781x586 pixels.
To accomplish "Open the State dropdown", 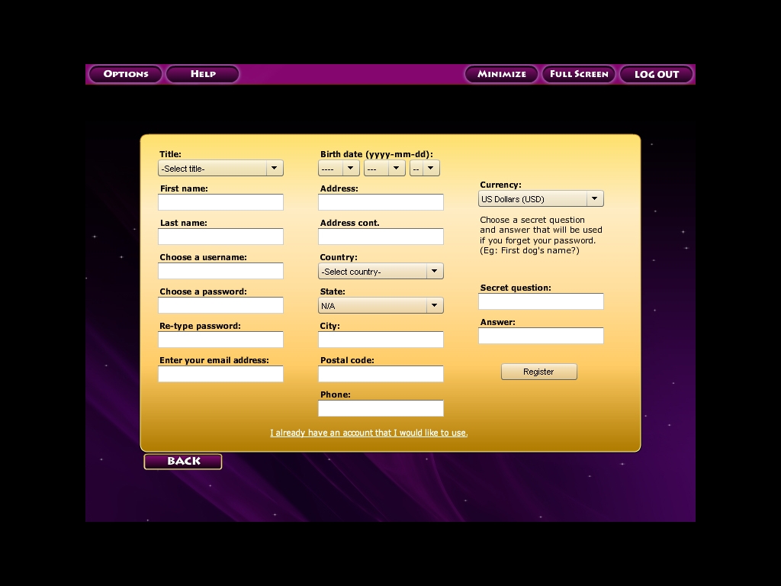I will point(381,306).
